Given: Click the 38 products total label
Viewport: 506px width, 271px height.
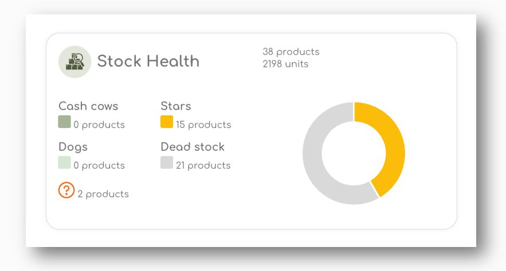Looking at the screenshot, I should [291, 52].
